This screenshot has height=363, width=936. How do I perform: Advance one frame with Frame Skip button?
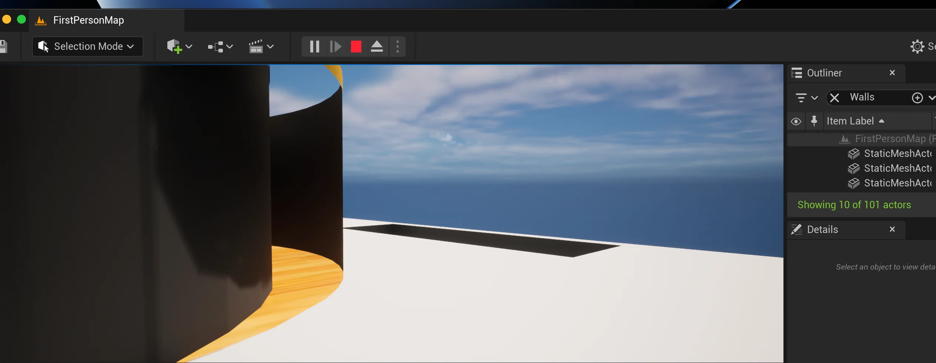[335, 47]
